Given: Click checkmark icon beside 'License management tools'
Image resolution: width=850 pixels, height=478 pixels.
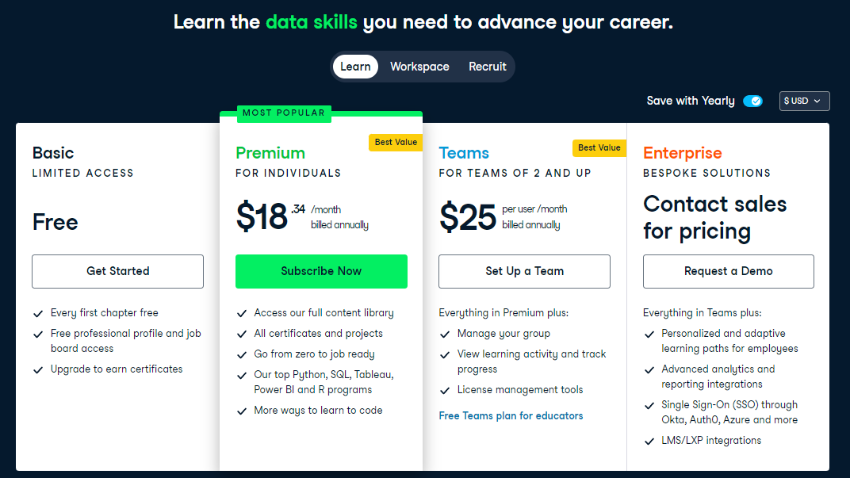Looking at the screenshot, I should pos(445,390).
